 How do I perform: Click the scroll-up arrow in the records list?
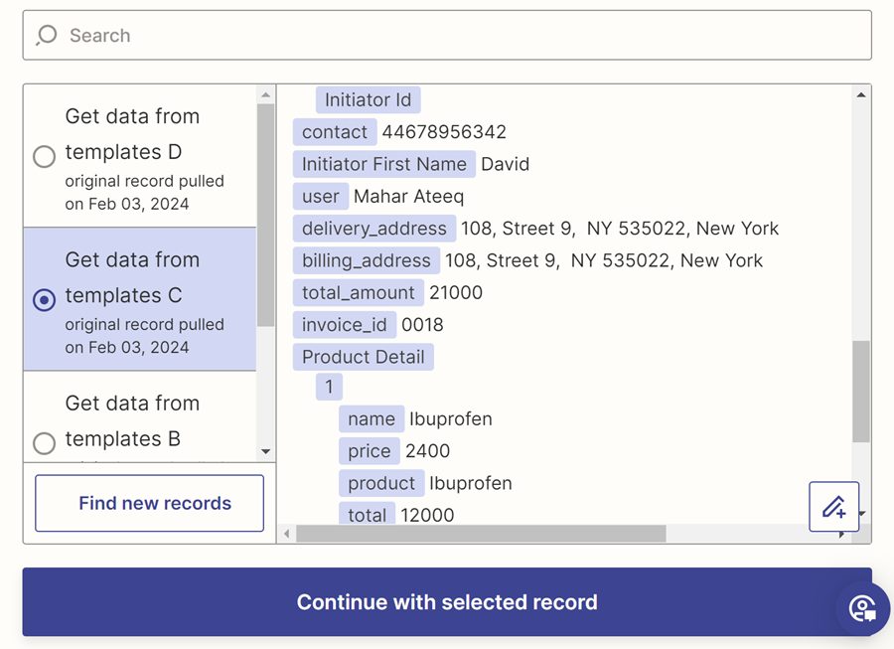click(266, 95)
